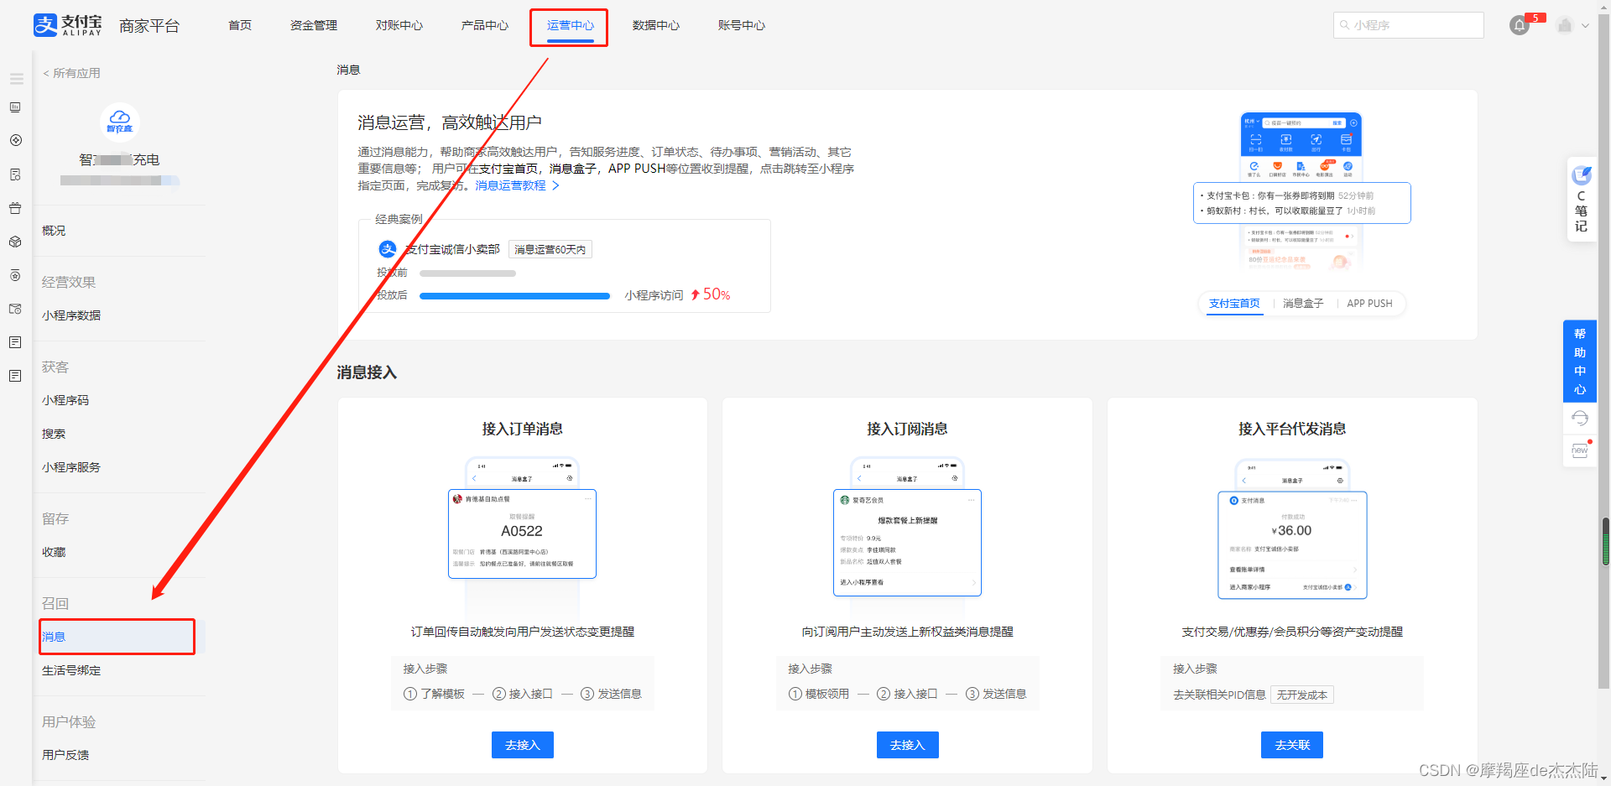Click the Alipay homepage phone mockup
Screen dimensions: 1611x786
coord(1301,192)
